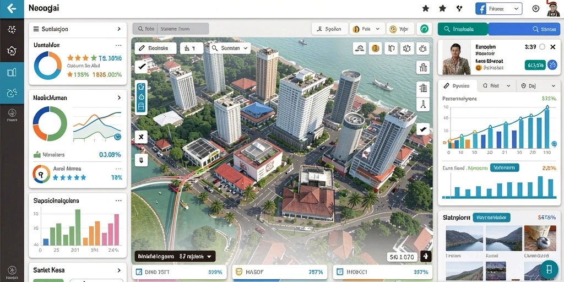Open the three-dot menu on the 'Unntahlon' card

(x=118, y=46)
